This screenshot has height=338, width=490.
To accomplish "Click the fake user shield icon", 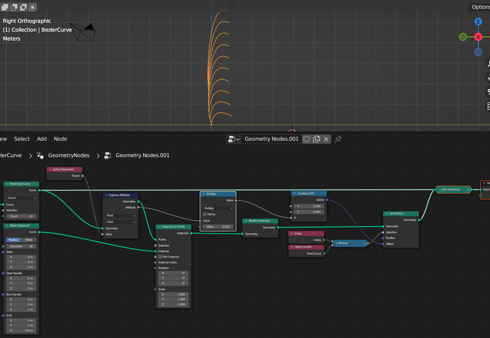I will point(307,139).
